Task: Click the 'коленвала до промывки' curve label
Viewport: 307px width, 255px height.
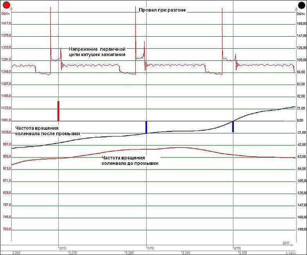Action: [130, 163]
